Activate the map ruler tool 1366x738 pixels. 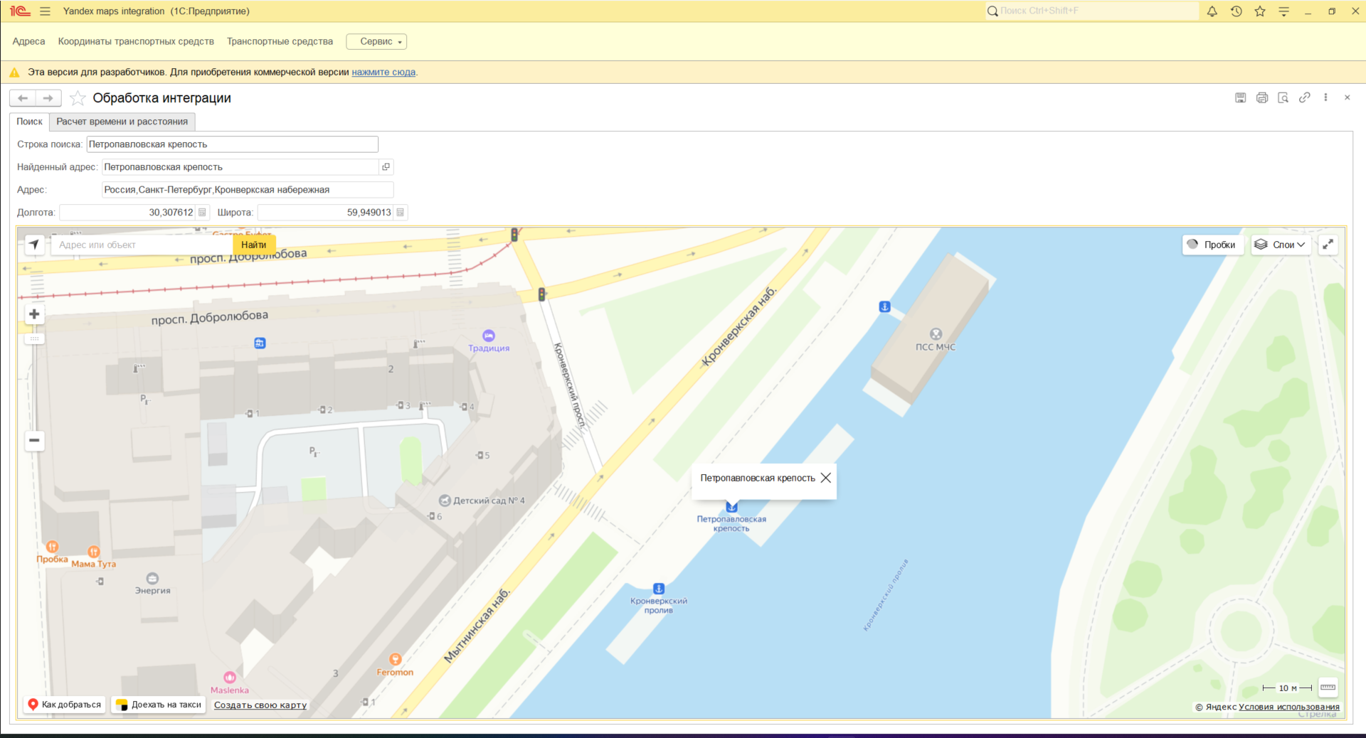1328,688
